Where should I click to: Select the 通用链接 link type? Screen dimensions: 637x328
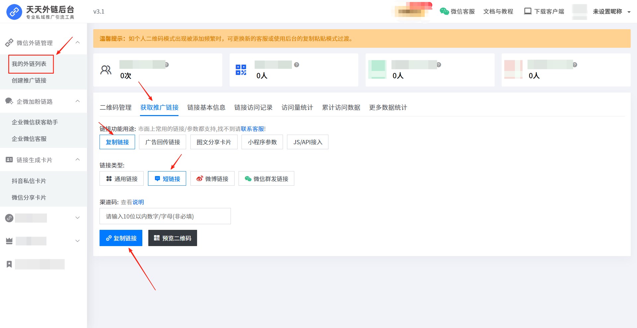121,179
